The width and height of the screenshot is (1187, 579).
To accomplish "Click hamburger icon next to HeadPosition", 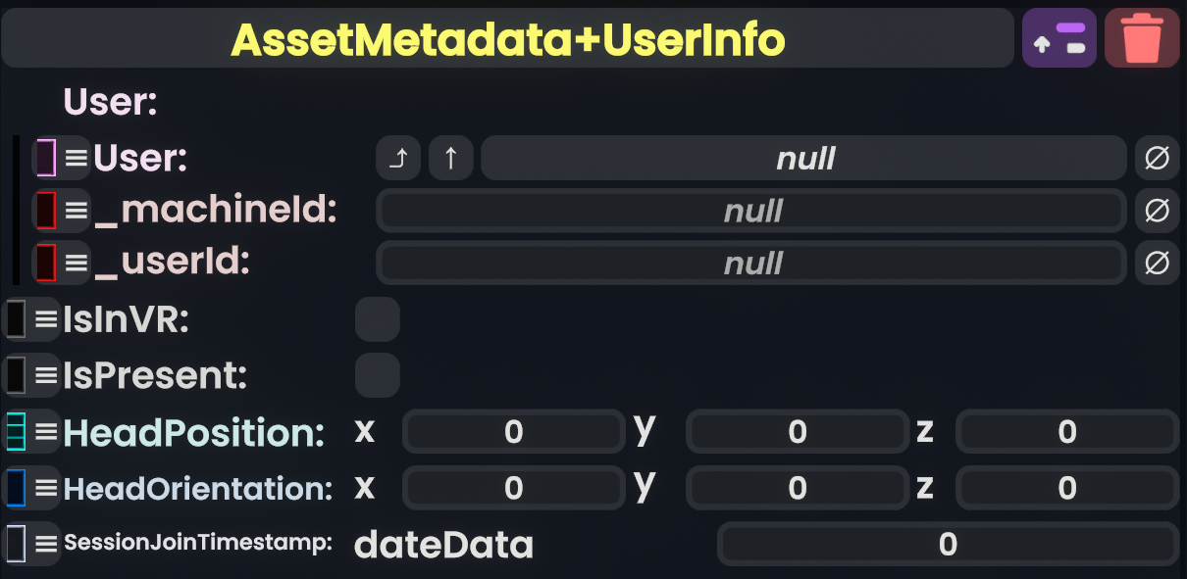I will (46, 432).
